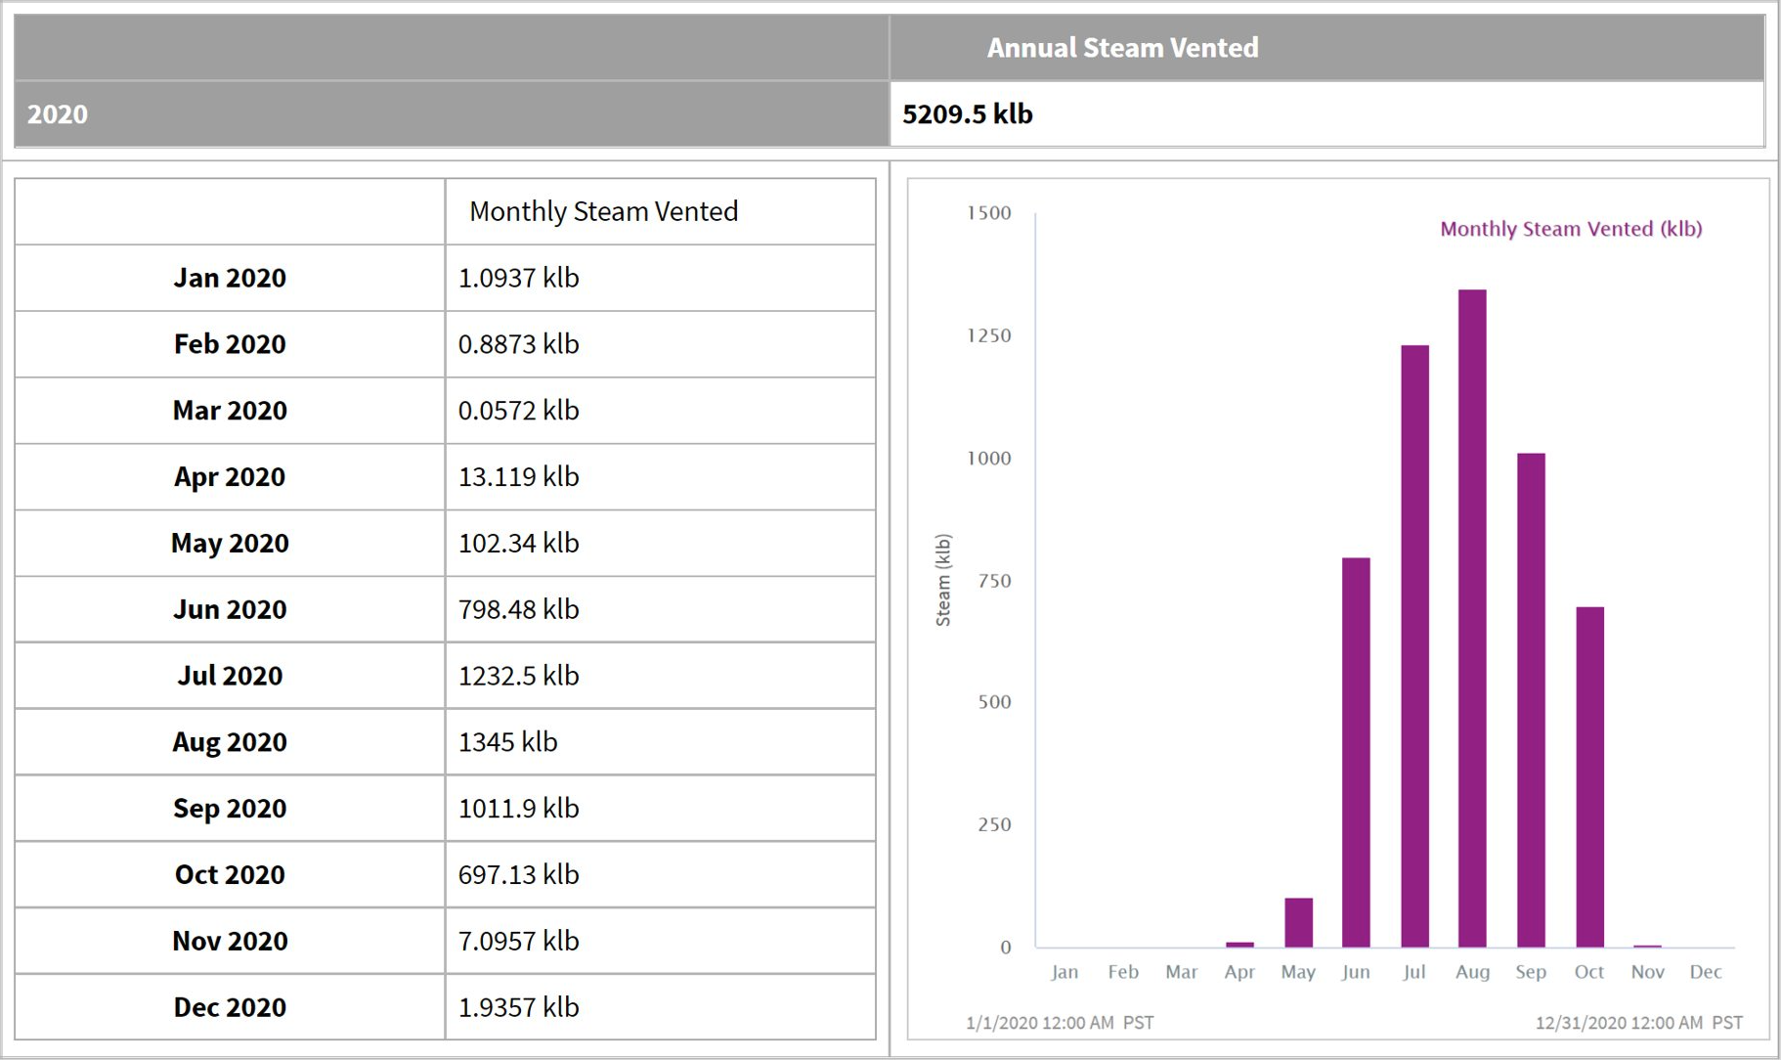Select the Jan 2020 row label
1781x1060 pixels.
230,278
